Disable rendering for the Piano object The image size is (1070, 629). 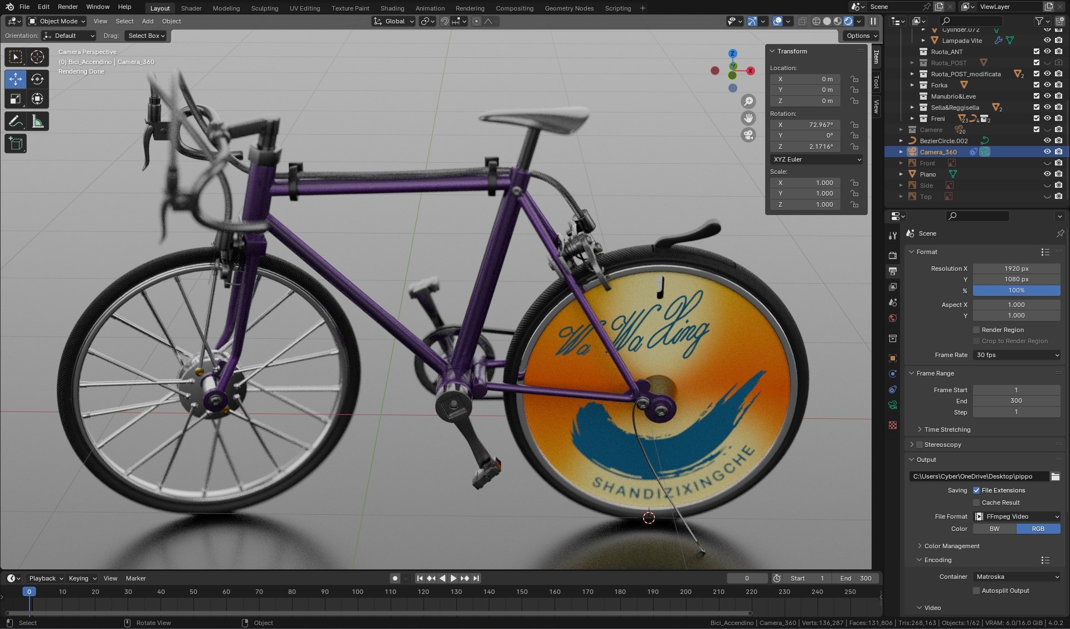point(1058,174)
